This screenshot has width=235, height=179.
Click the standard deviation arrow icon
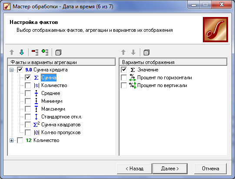coord(36,117)
